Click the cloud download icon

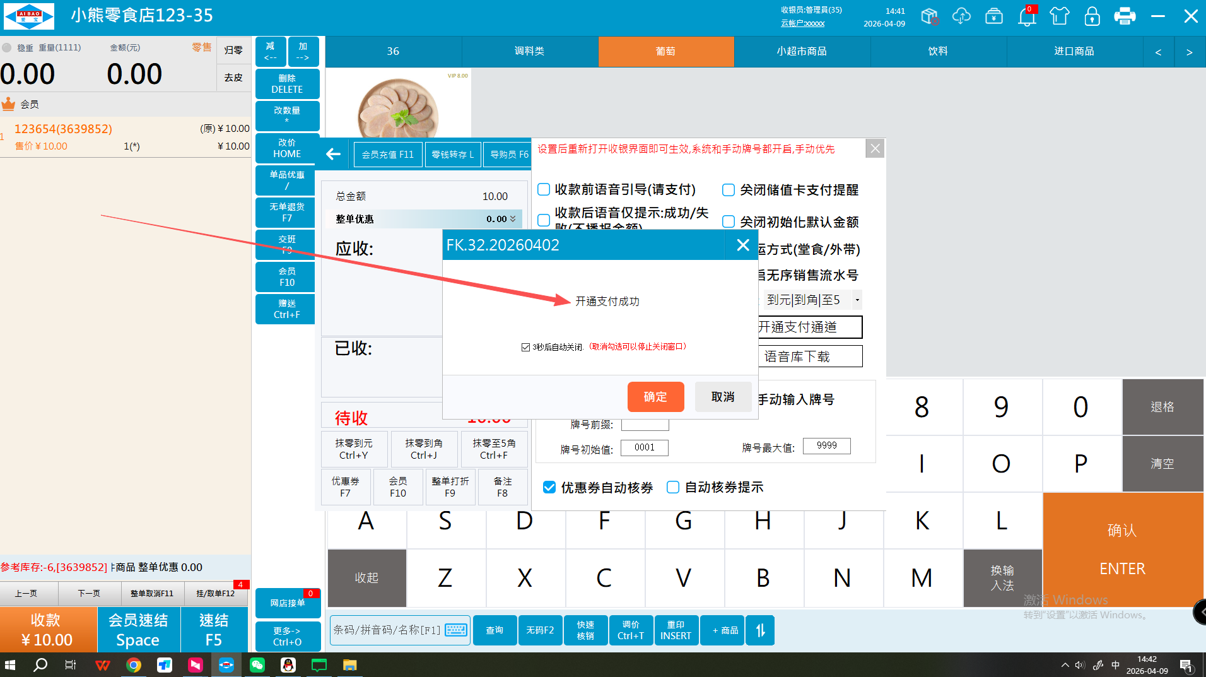pos(961,16)
